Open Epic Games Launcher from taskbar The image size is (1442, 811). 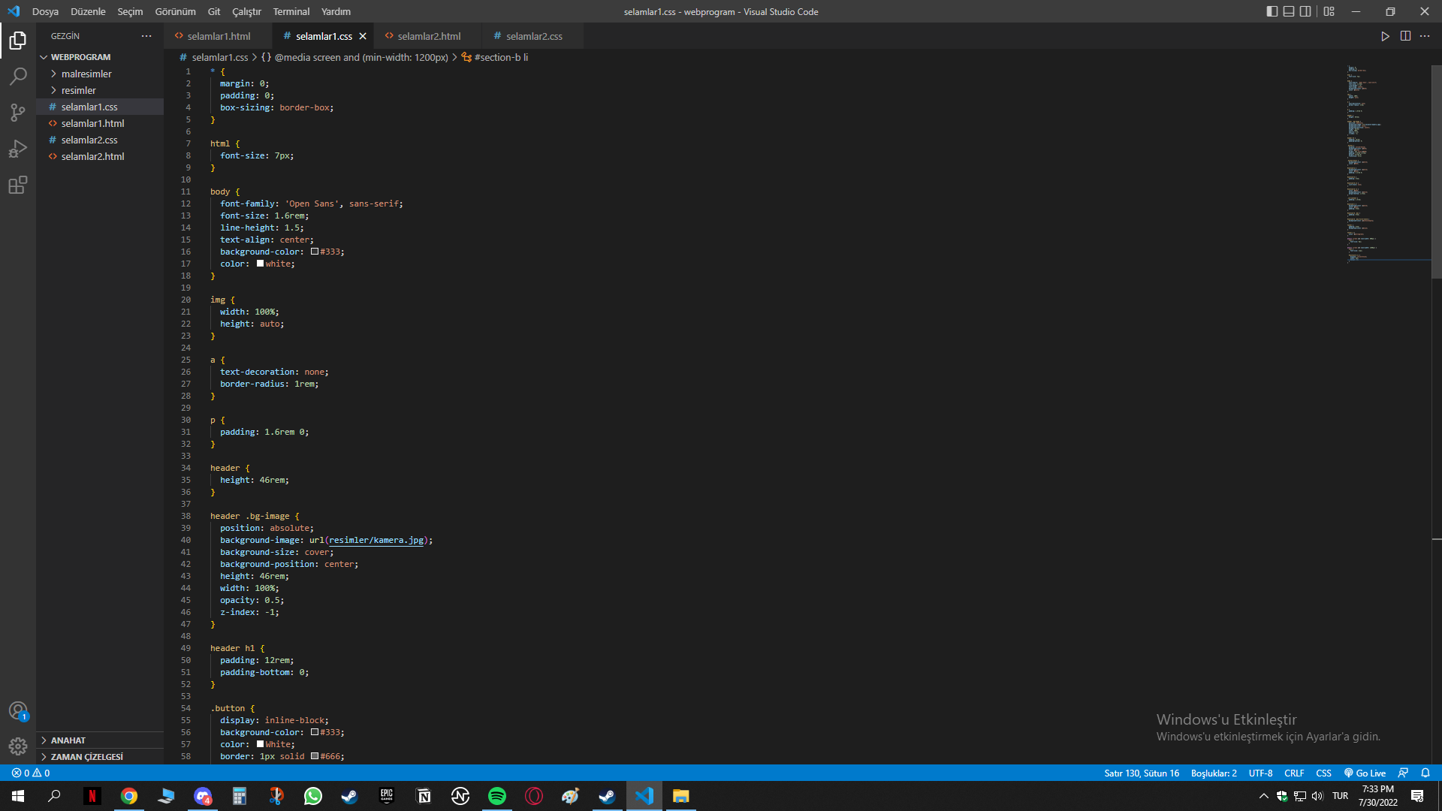(387, 796)
